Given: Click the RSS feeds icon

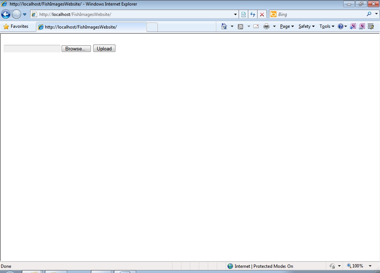Looking at the screenshot, I should [x=240, y=26].
